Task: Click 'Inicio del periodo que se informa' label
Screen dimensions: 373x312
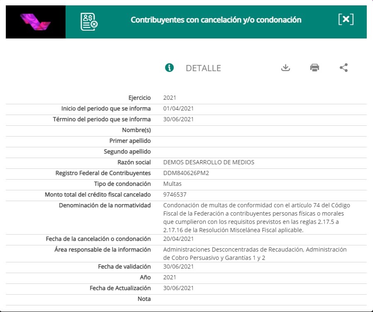Action: point(106,108)
